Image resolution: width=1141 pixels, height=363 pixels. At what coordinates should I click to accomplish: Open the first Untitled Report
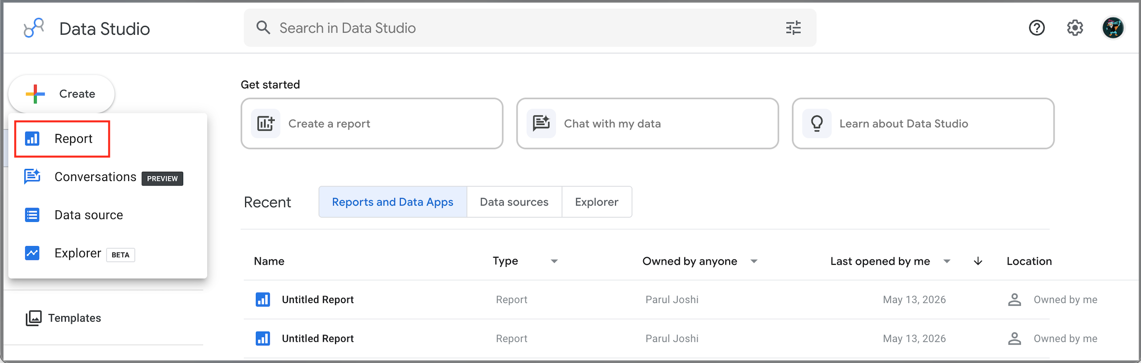(317, 300)
